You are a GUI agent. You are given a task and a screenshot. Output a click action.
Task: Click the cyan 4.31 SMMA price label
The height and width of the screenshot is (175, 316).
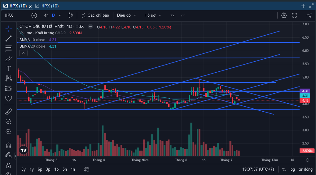305,96
